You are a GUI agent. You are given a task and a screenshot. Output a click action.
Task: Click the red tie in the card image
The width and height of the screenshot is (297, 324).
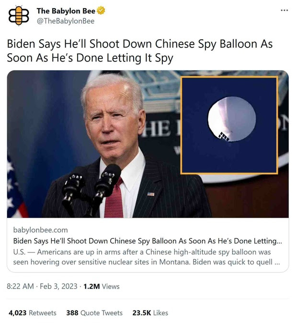[114, 198]
